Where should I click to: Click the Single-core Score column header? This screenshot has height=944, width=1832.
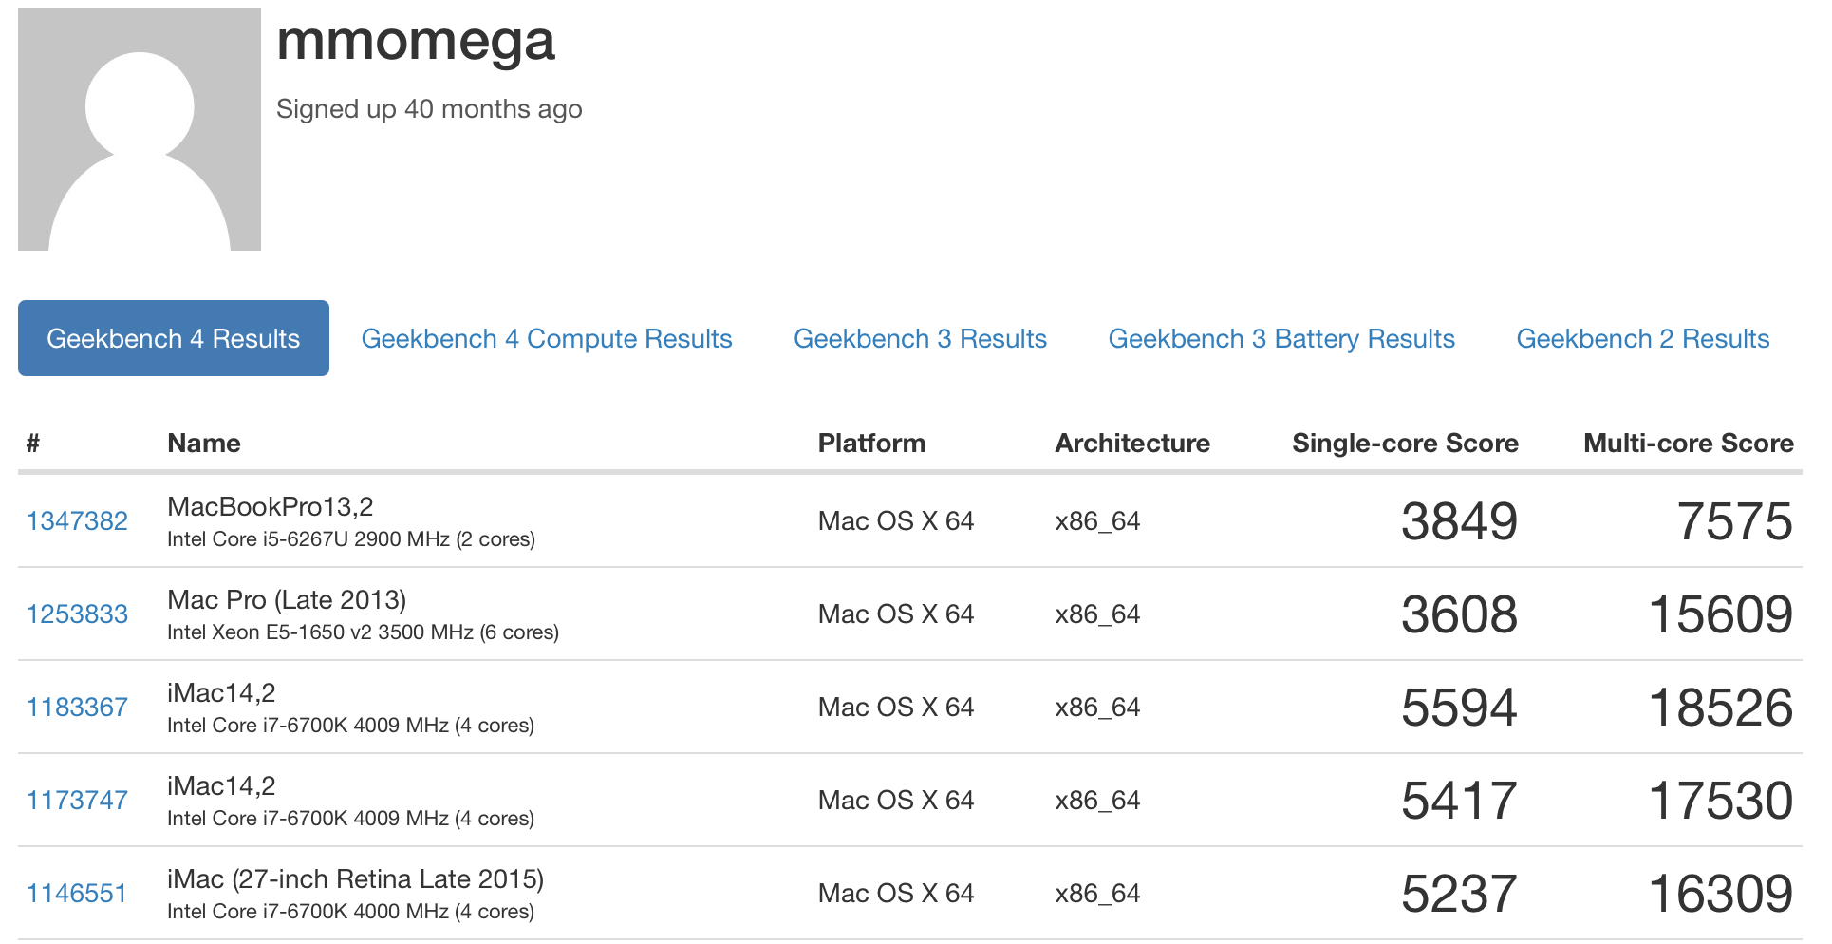(x=1405, y=444)
